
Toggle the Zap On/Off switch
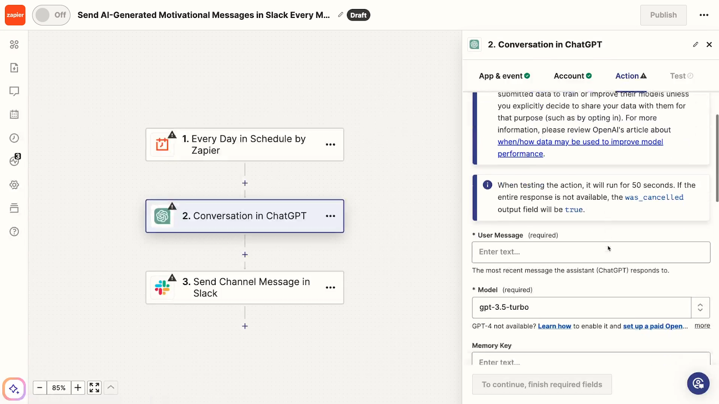tap(51, 15)
